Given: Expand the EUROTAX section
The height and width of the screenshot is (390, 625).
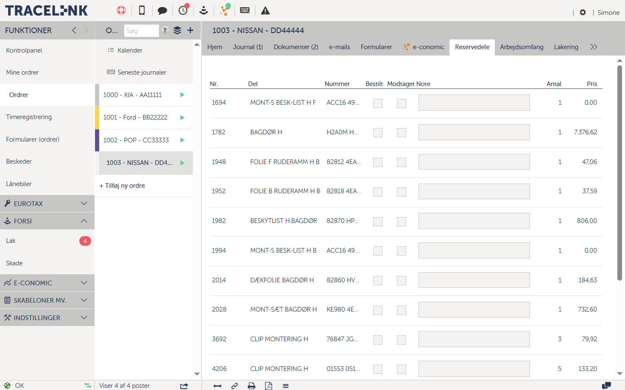Looking at the screenshot, I should tap(47, 203).
